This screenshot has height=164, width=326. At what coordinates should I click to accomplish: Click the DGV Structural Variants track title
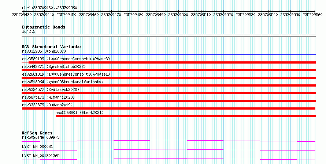tap(51, 47)
